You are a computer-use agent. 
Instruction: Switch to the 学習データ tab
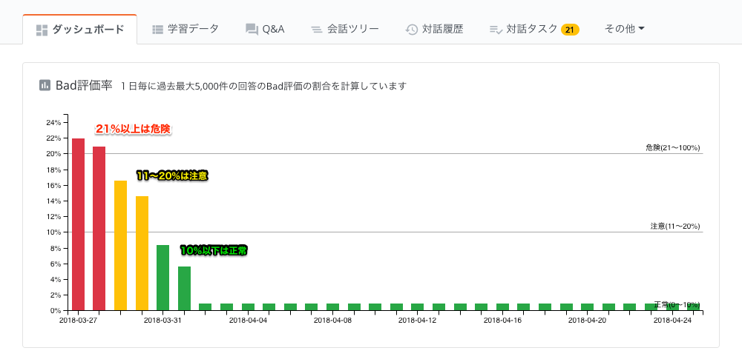[x=193, y=30]
